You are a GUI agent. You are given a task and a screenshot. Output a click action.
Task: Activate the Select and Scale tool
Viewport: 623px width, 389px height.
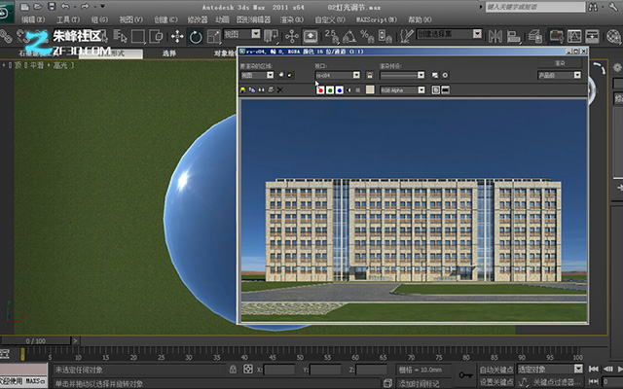[x=213, y=37]
